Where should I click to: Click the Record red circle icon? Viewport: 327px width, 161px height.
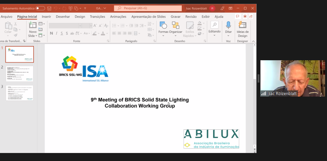(x=245, y=16)
